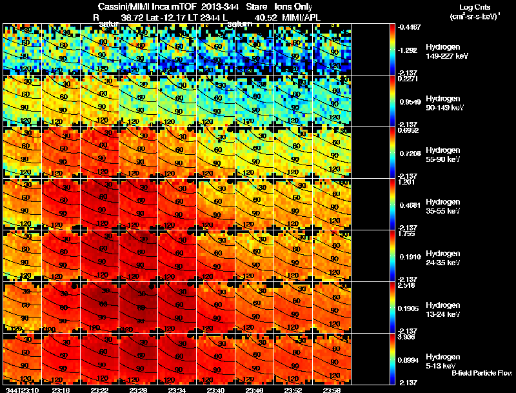
Task: Click the 3.936 scale value
Action: [x=406, y=337]
